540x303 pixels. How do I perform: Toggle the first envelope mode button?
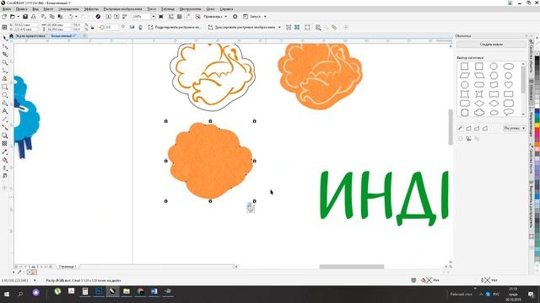pos(461,128)
